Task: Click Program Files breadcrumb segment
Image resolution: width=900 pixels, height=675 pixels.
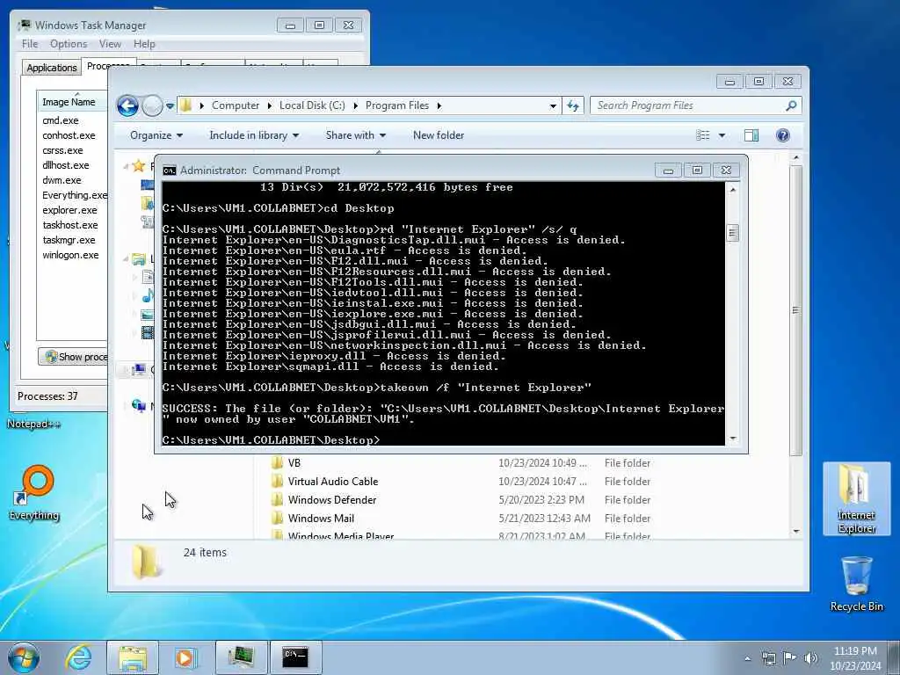Action: pyautogui.click(x=397, y=105)
